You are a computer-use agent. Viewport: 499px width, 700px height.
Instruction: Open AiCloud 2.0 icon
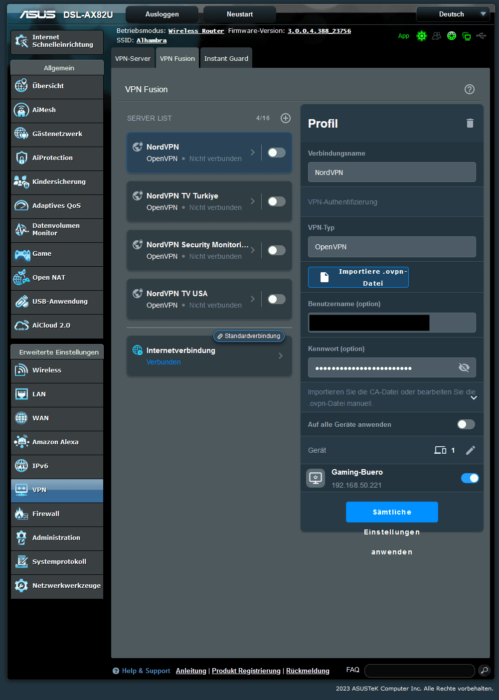tap(21, 325)
